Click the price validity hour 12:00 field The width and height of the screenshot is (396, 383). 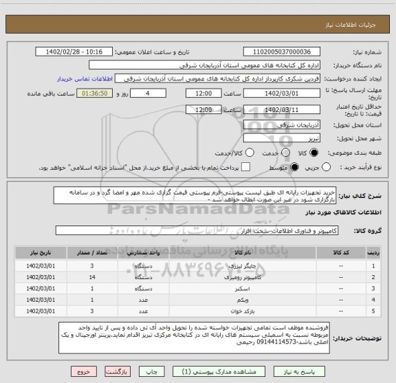point(203,109)
